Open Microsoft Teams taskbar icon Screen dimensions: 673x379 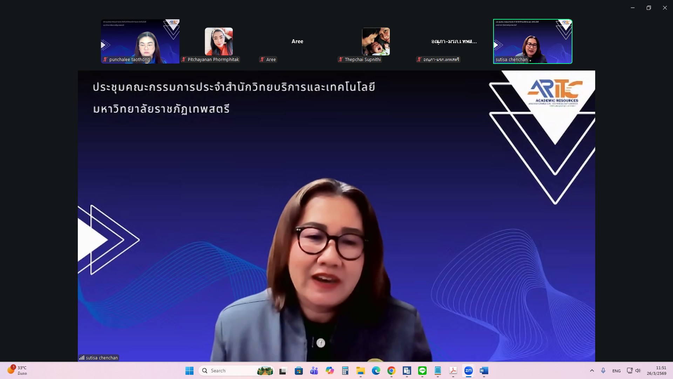[x=314, y=371]
